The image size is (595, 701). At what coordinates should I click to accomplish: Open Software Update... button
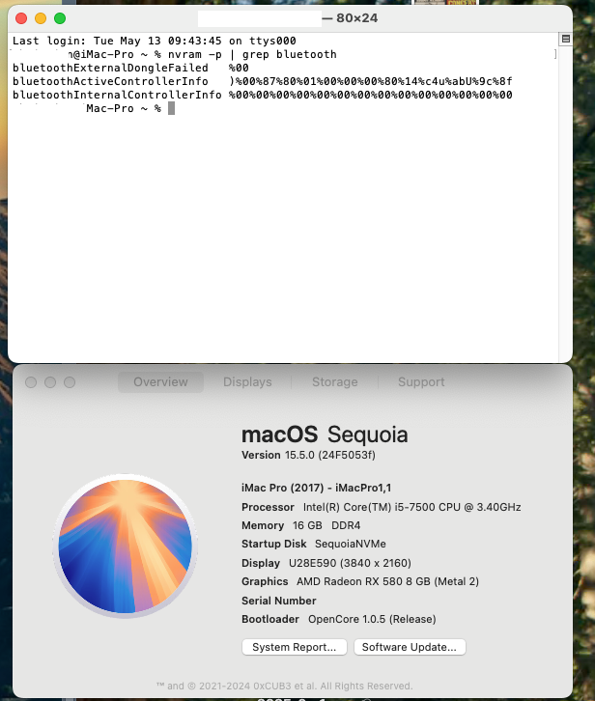(x=410, y=647)
